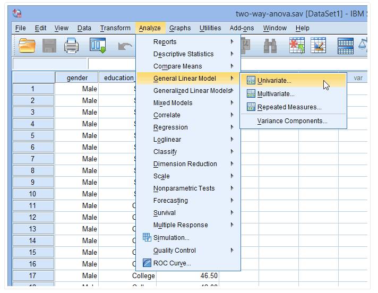Screen dimensions: 378x293
Task: Expand the Reports submenu
Action: (188, 42)
